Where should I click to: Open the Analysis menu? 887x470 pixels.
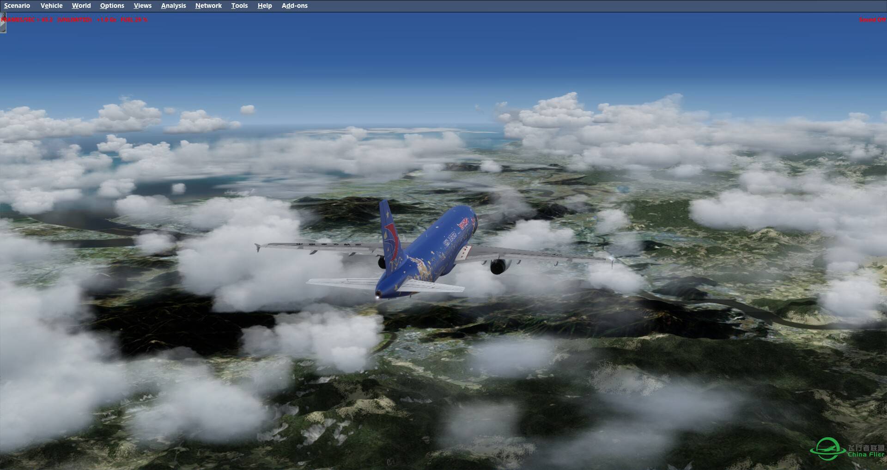click(173, 6)
